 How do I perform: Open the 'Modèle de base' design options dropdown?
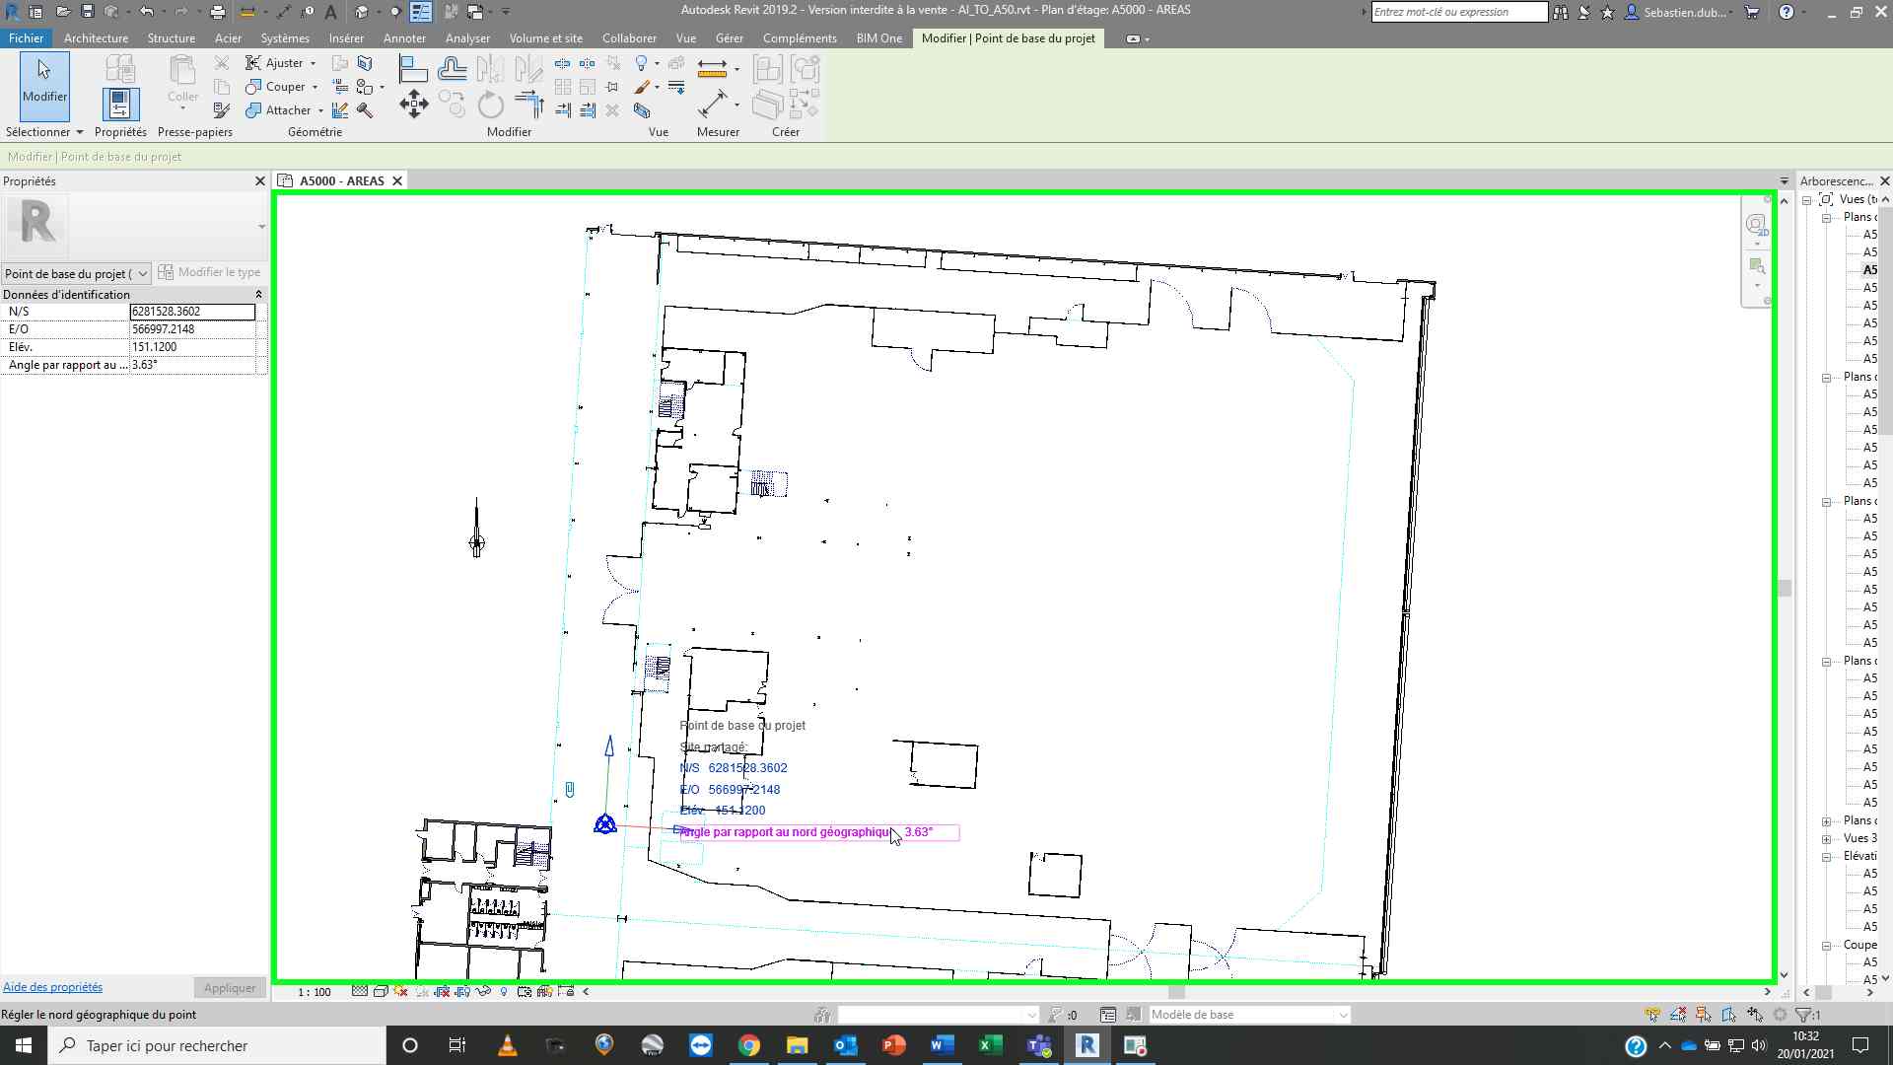point(1248,1015)
